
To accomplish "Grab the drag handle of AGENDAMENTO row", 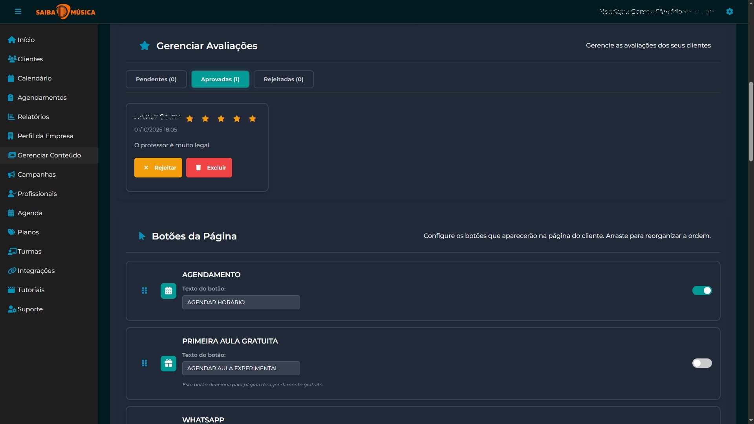I will click(x=145, y=291).
